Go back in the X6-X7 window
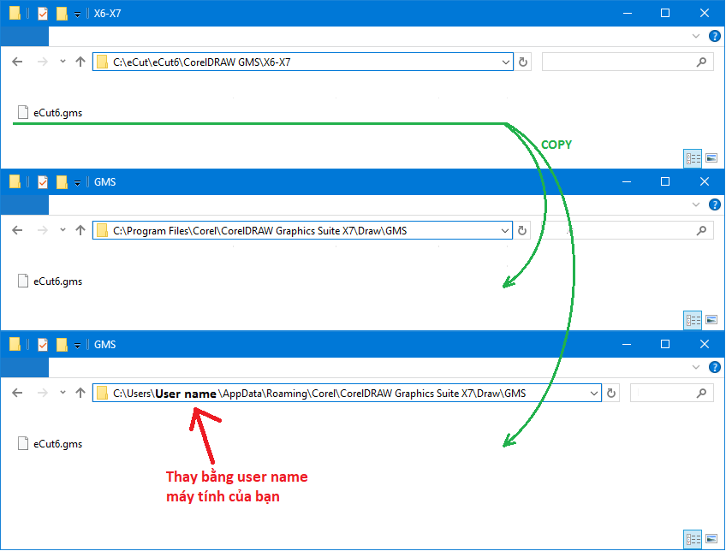The height and width of the screenshot is (551, 726). coord(17,62)
